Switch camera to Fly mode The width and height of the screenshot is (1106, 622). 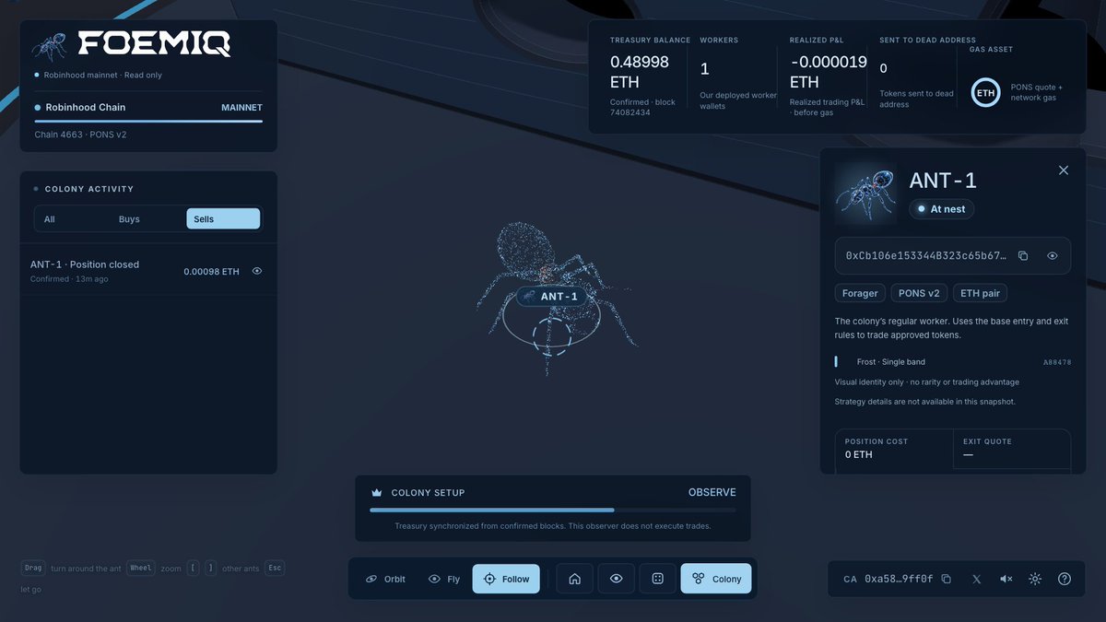tap(444, 579)
